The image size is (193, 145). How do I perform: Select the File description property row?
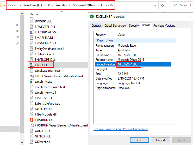[133, 46]
